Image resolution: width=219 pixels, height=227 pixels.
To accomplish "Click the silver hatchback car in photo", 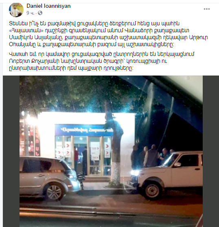I will 50,178.
